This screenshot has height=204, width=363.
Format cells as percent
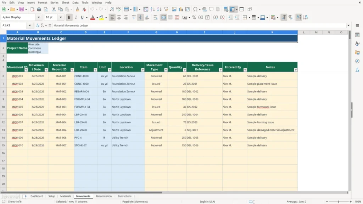(194, 17)
